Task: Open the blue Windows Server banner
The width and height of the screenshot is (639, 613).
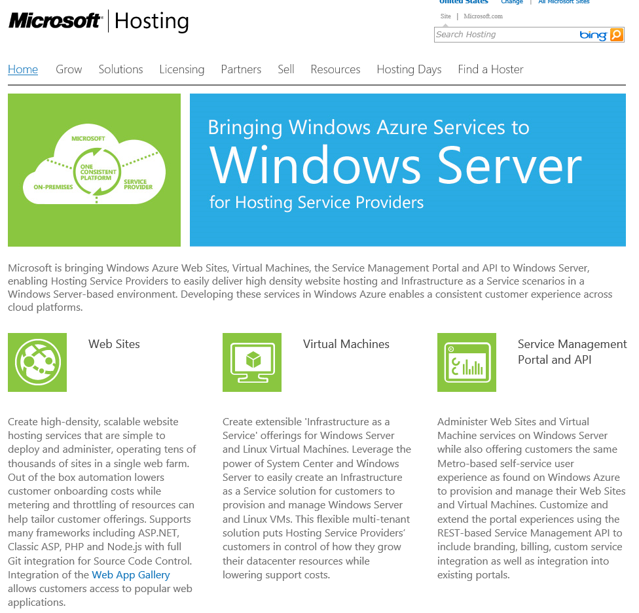Action: pos(407,170)
